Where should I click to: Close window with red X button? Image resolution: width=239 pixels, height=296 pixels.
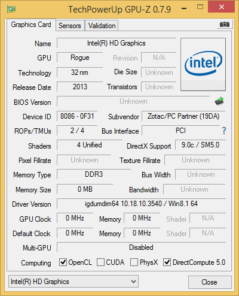(221, 7)
